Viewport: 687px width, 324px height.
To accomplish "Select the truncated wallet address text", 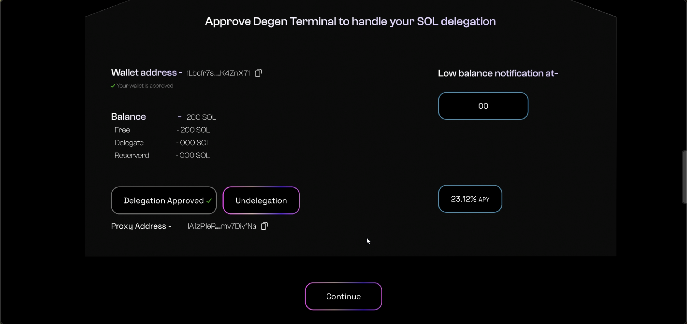I will 218,73.
